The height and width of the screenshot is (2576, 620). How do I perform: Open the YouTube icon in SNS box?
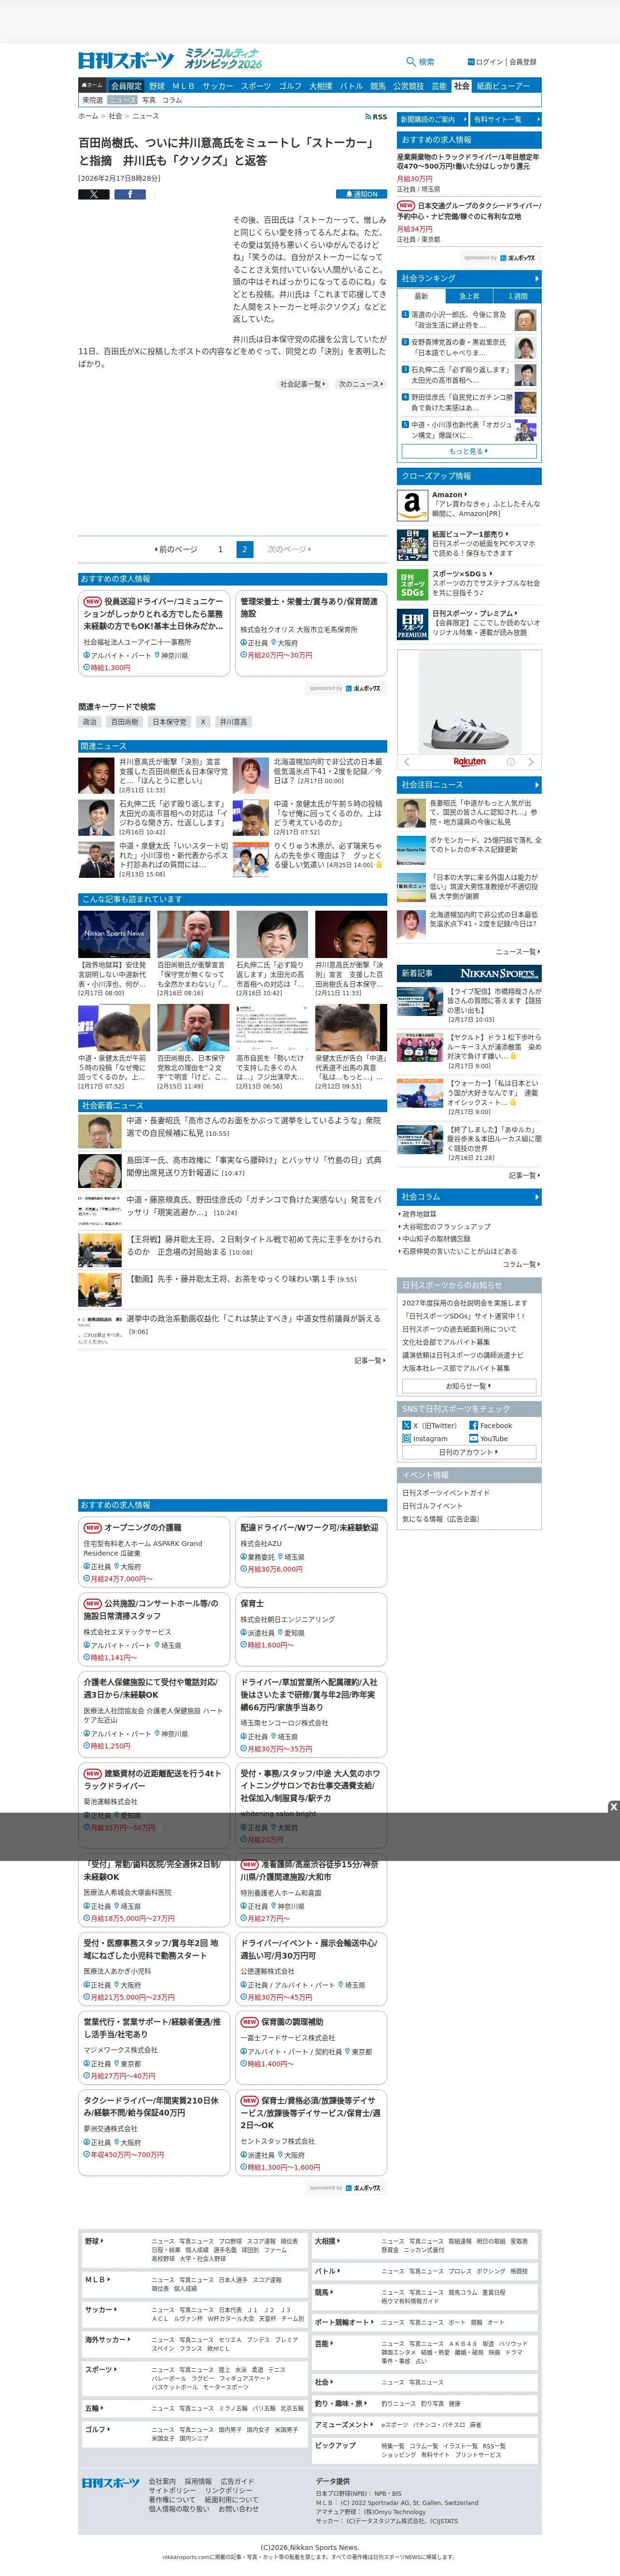(473, 1438)
